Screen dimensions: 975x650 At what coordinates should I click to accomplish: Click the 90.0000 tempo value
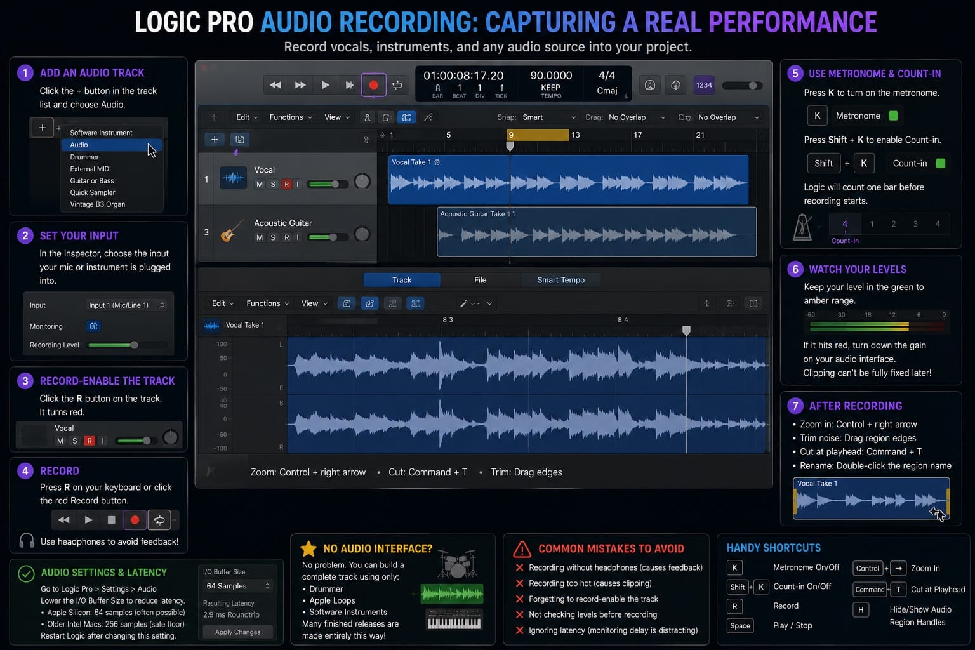551,76
